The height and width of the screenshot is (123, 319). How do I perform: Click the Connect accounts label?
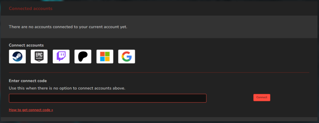(26, 45)
